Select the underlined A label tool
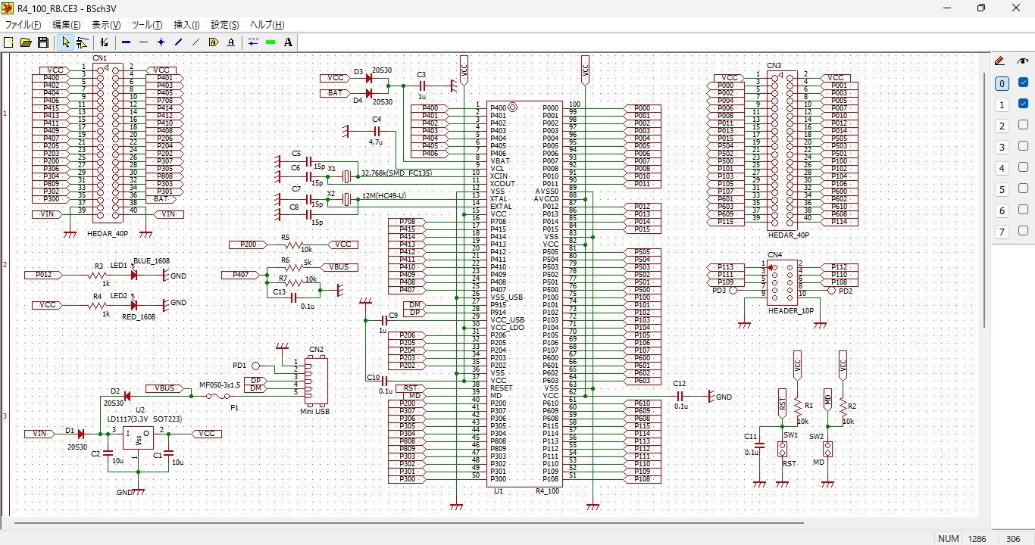The image size is (1035, 545). click(x=230, y=42)
